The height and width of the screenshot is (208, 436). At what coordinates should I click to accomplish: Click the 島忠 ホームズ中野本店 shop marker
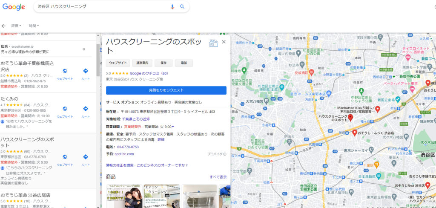tap(329, 93)
